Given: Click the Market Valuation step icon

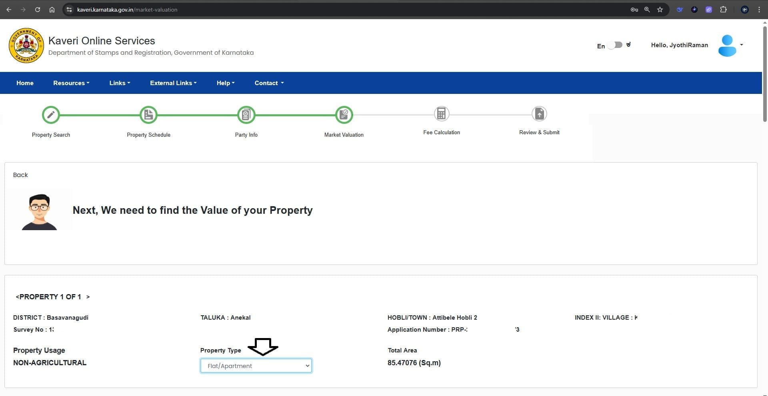Looking at the screenshot, I should (344, 115).
